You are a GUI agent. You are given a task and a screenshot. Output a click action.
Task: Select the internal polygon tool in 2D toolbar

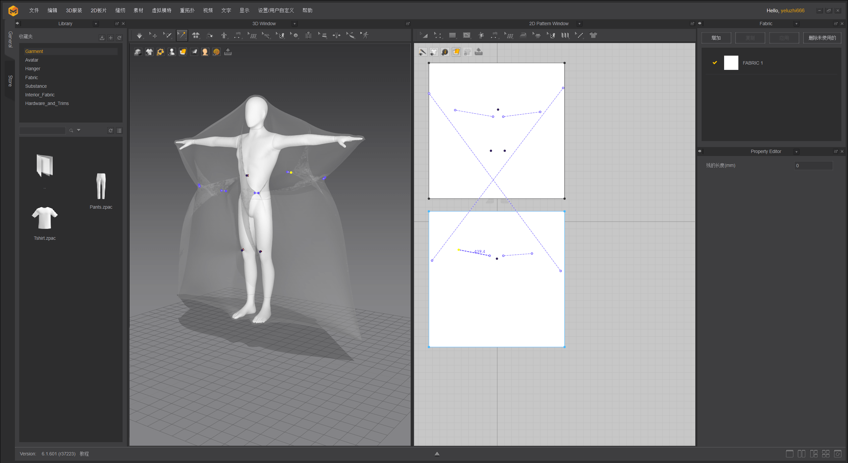click(467, 35)
